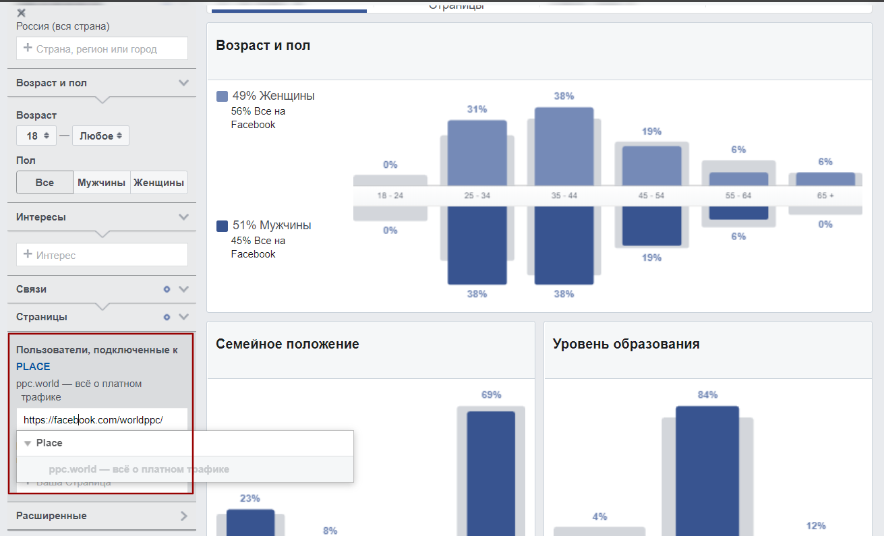Expand the Расширенные section arrow
The width and height of the screenshot is (884, 536).
coord(184,516)
